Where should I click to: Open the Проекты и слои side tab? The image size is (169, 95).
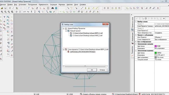[132, 24]
